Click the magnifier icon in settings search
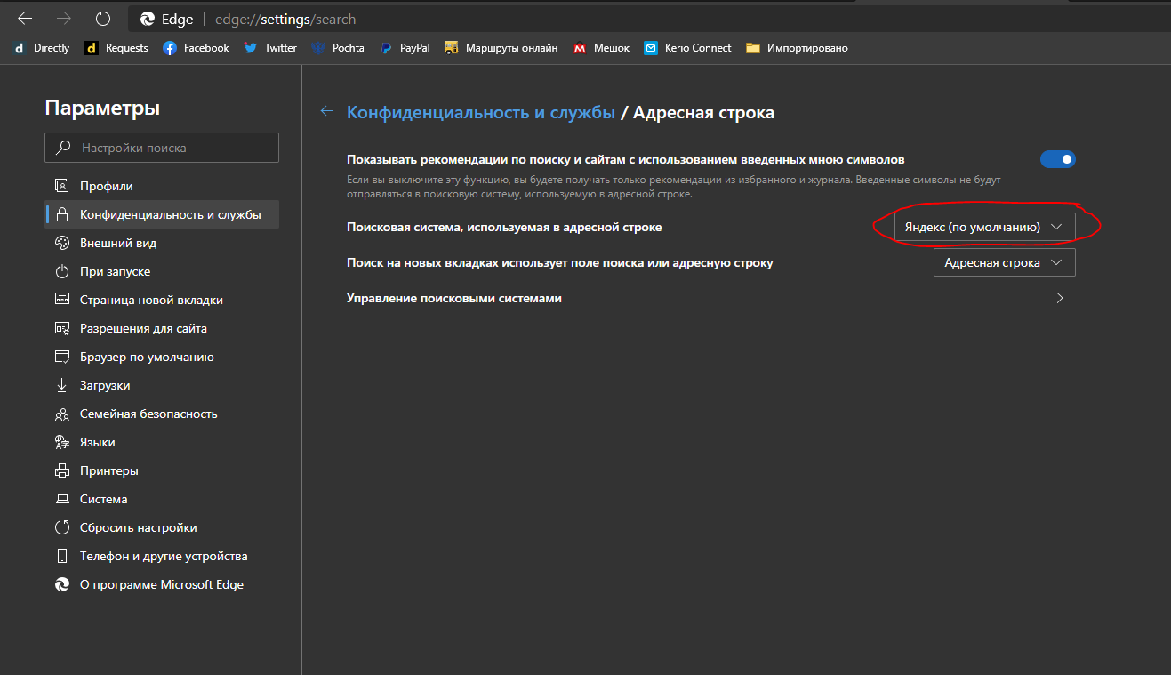The width and height of the screenshot is (1171, 675). (63, 148)
